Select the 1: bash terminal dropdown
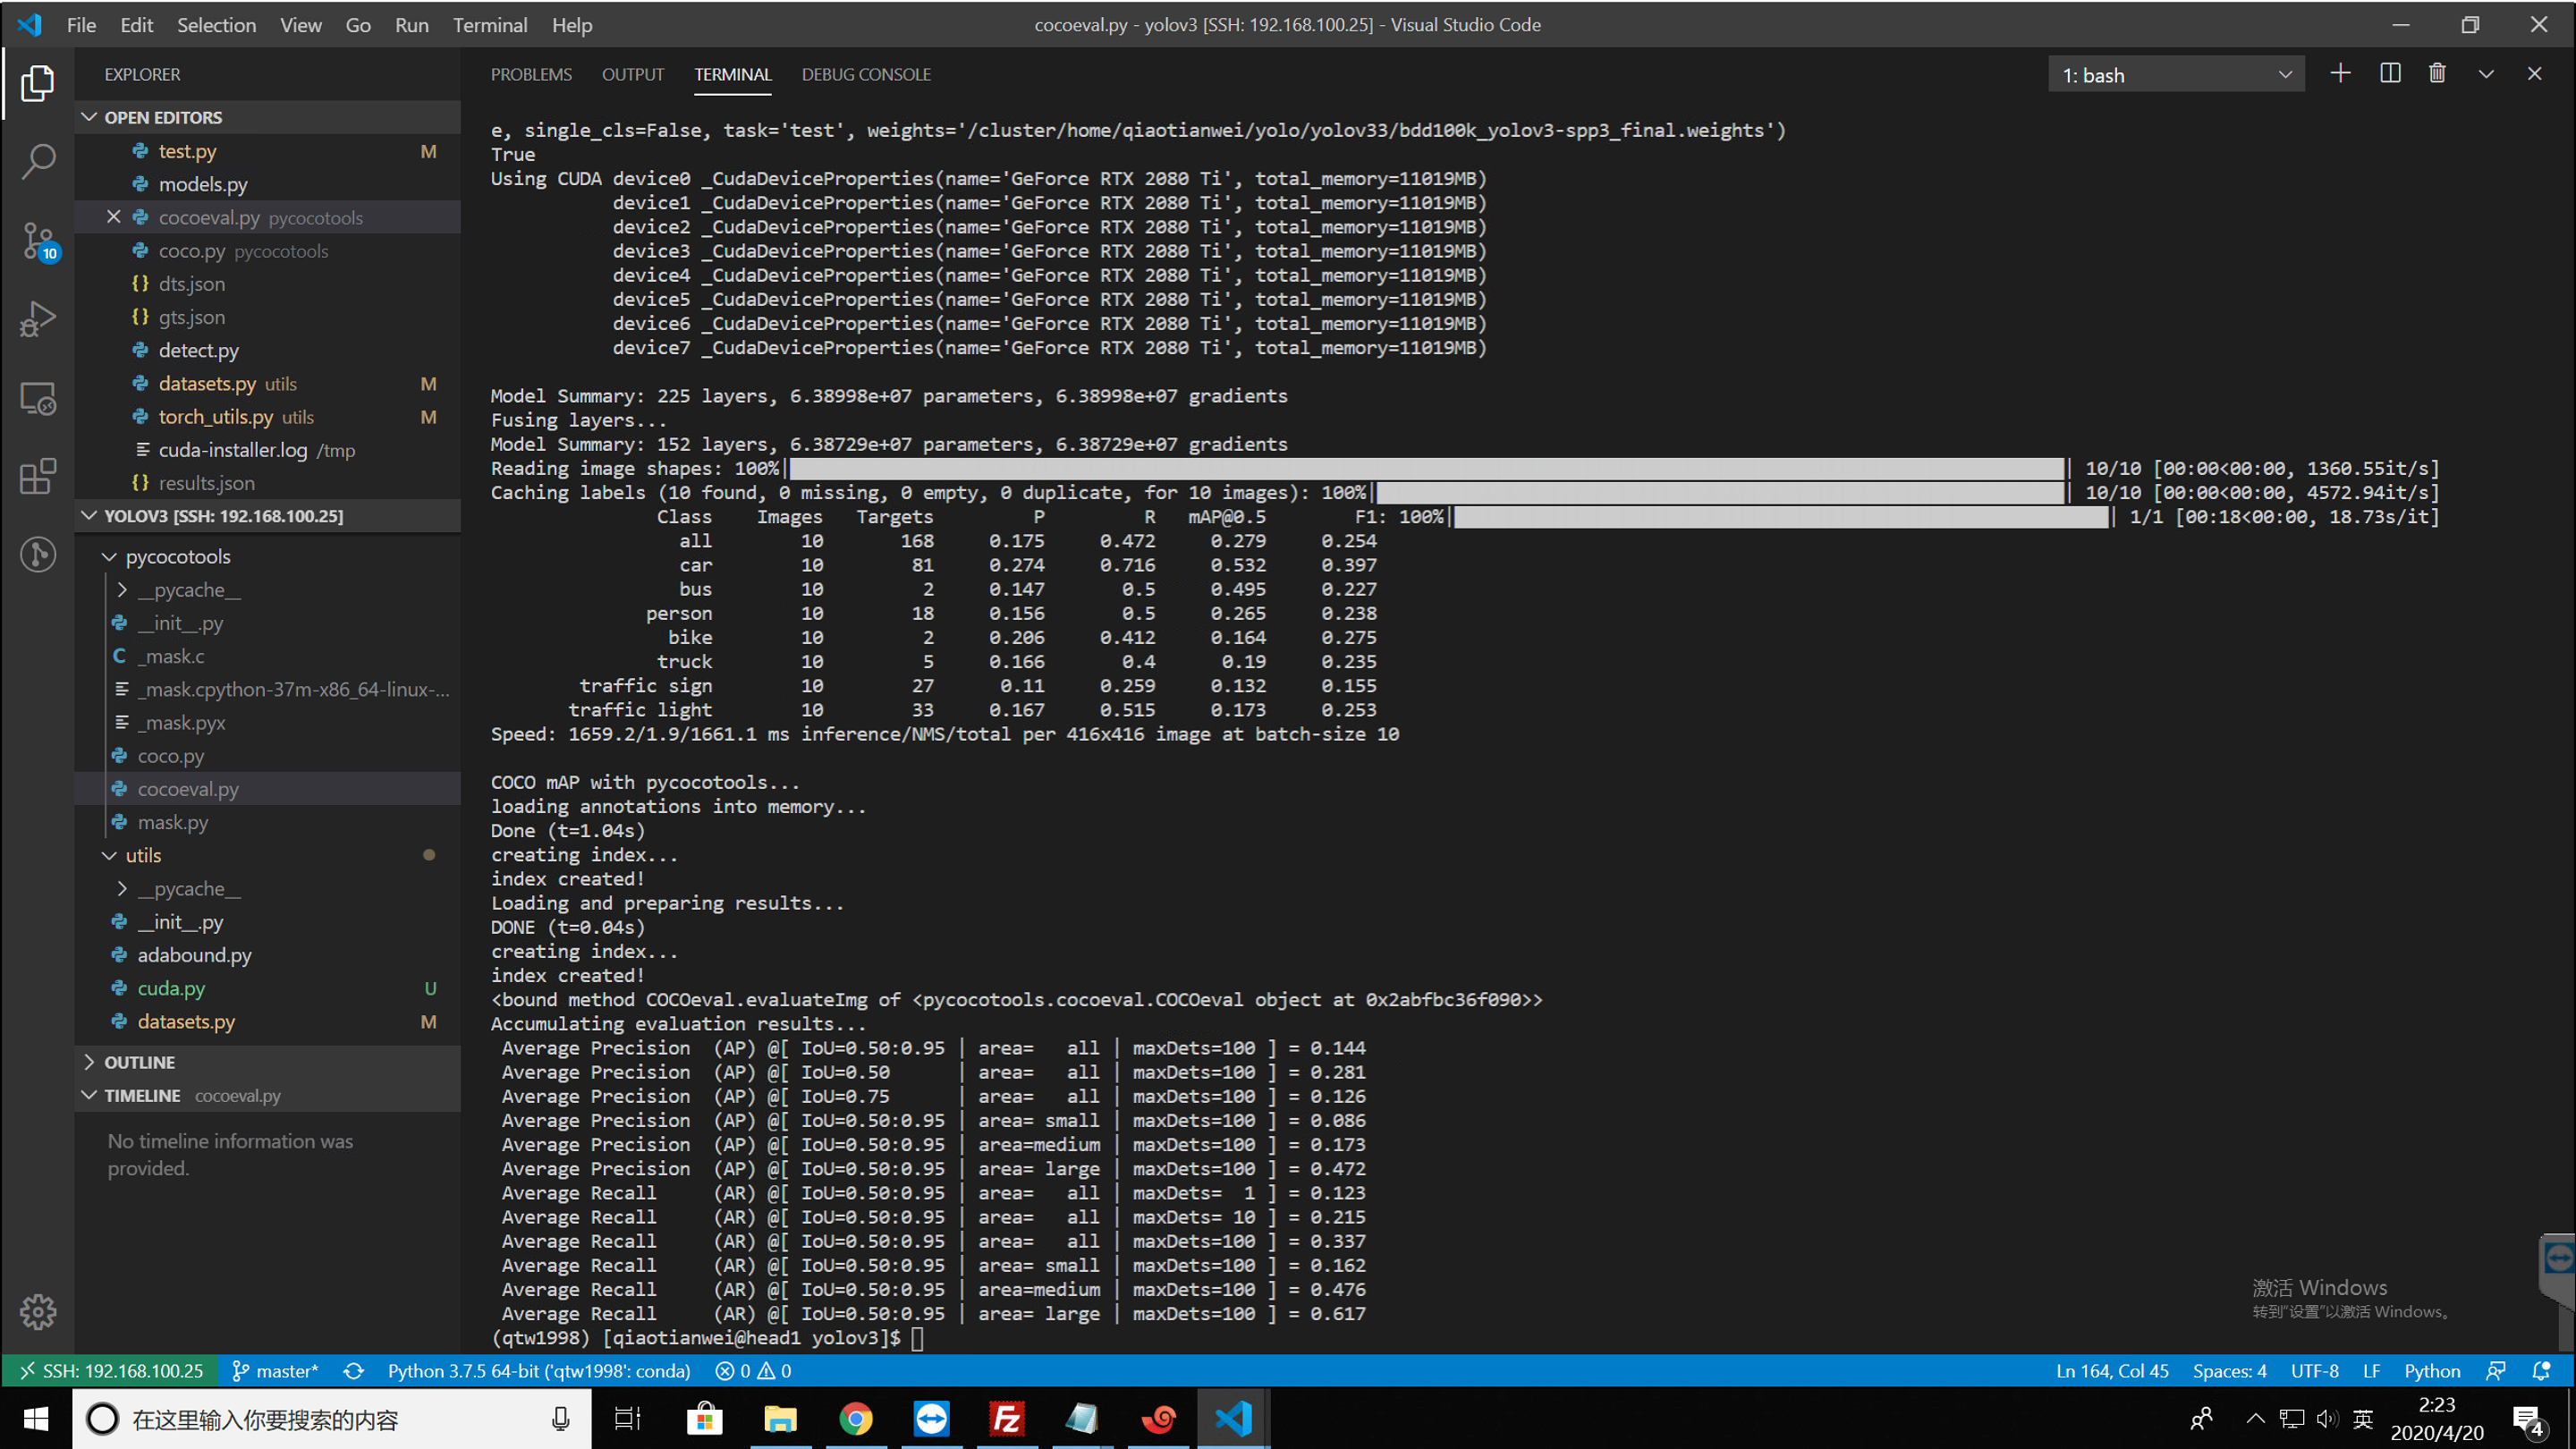 (2176, 75)
